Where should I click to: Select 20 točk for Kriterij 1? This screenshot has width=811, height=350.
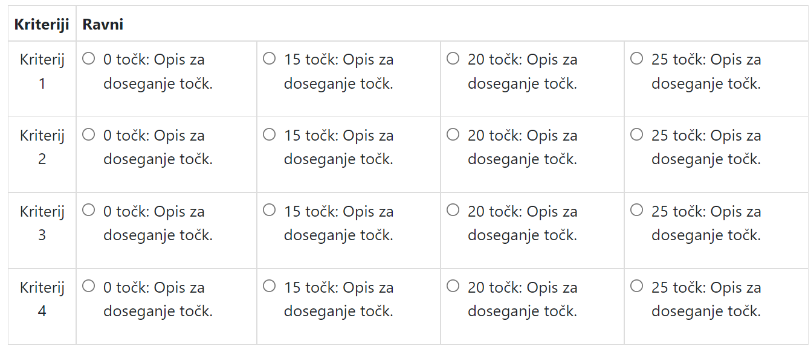453,58
